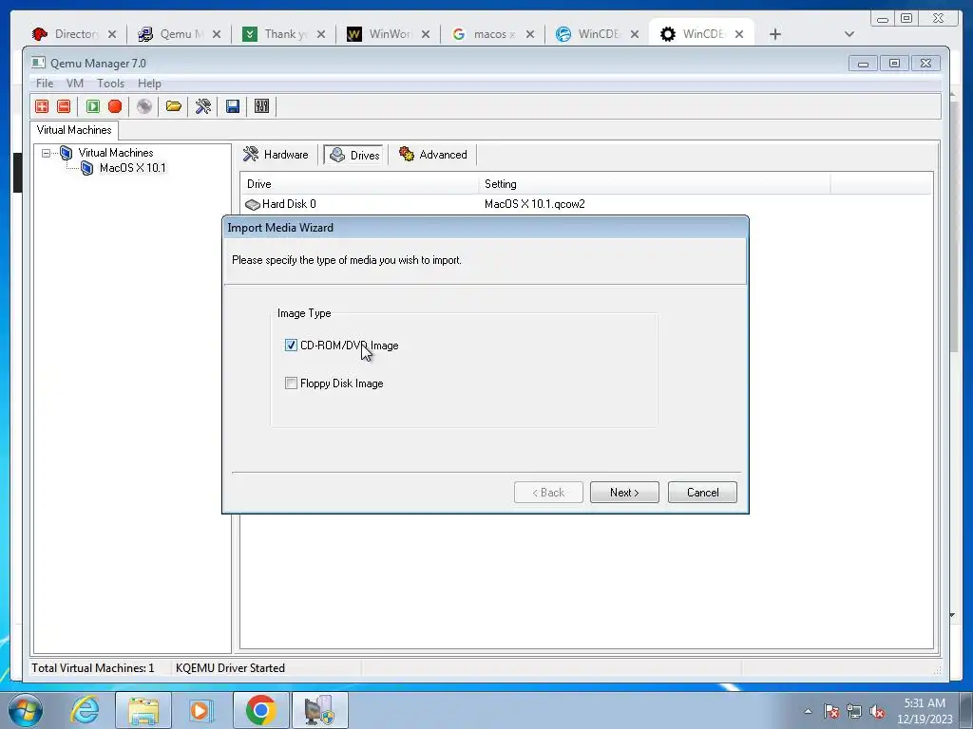
Task: Uncheck the CD-ROM/DVD Image checkbox
Action: click(x=291, y=346)
